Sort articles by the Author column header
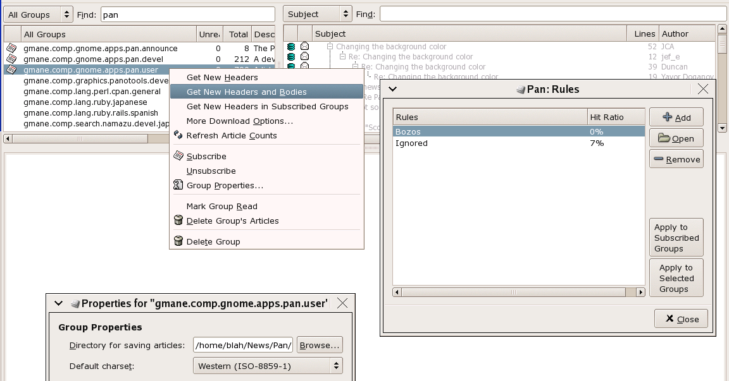 click(x=687, y=33)
